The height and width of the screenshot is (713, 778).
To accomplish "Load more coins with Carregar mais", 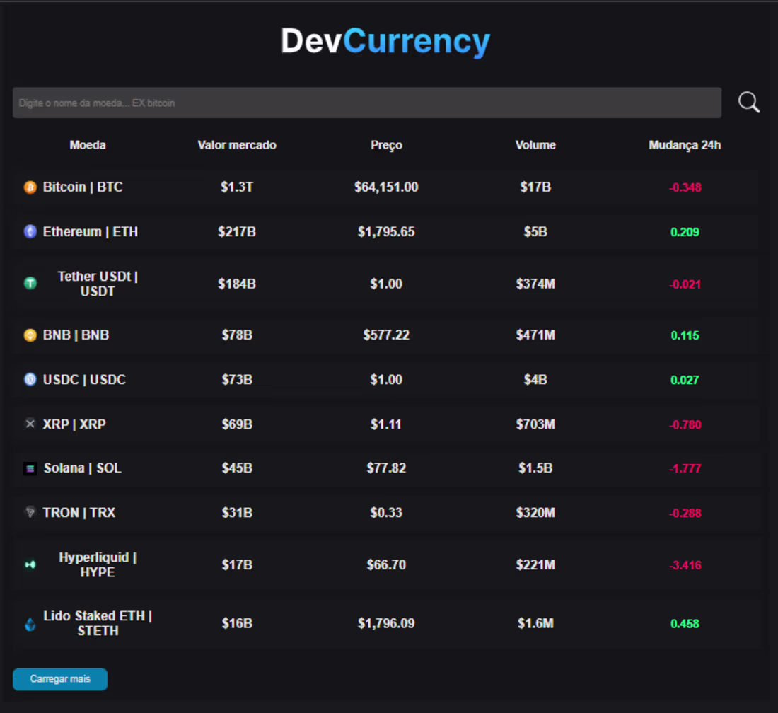I will coord(60,679).
